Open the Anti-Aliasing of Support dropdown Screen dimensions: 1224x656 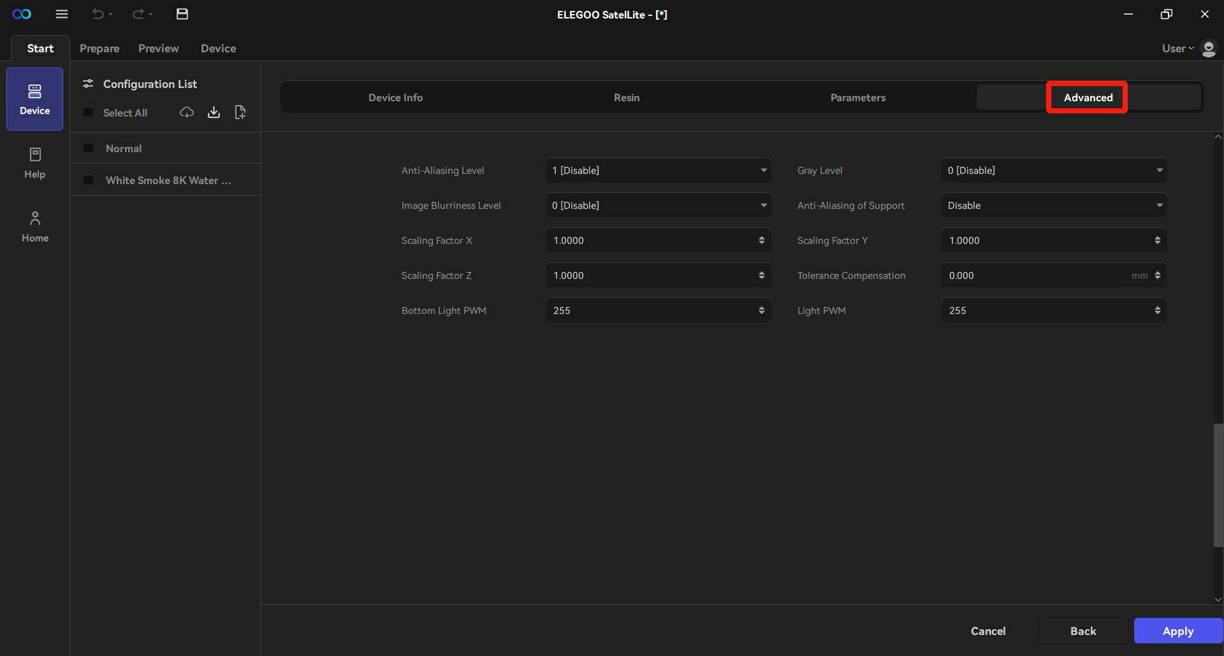1054,205
